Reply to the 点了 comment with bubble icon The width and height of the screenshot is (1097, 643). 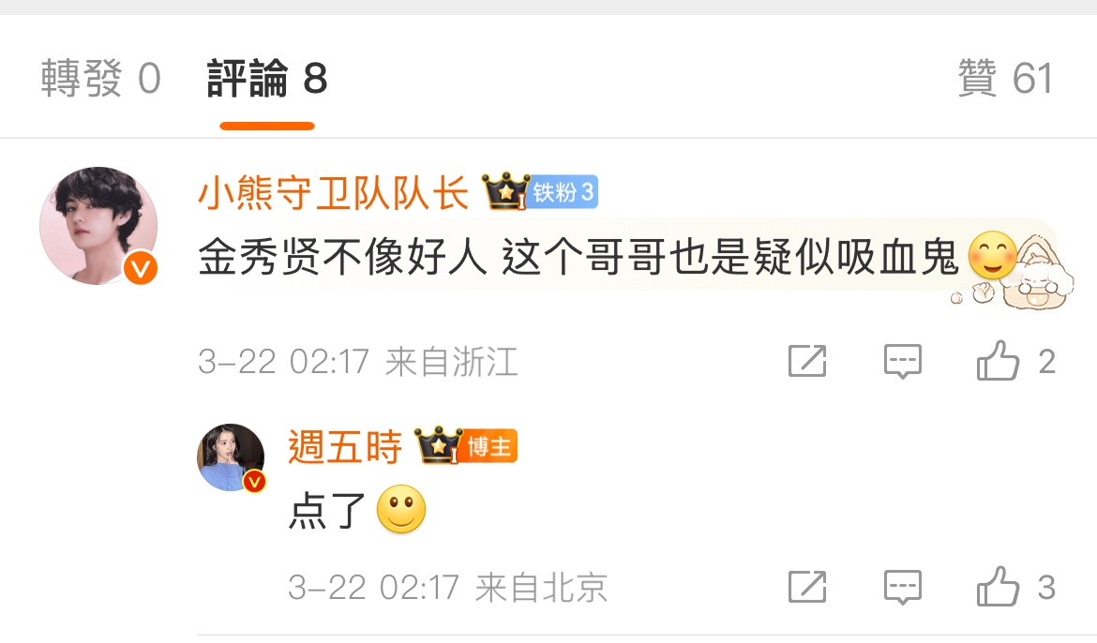903,587
